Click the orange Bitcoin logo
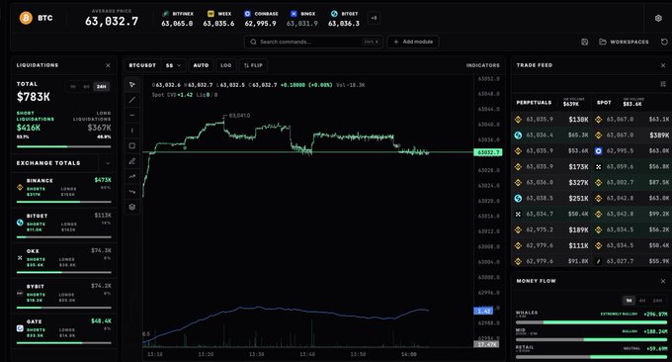Screen dimensions: 672x362 (26, 18)
